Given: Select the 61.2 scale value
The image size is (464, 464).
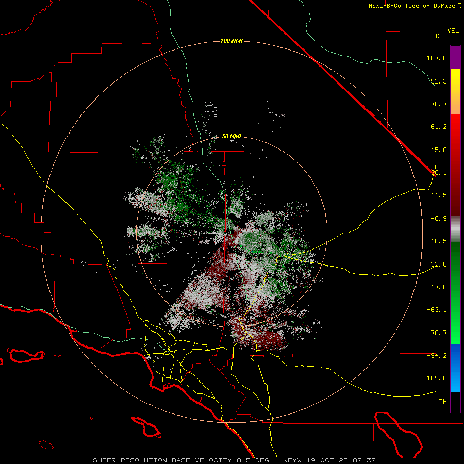Looking at the screenshot, I should pyautogui.click(x=439, y=127).
